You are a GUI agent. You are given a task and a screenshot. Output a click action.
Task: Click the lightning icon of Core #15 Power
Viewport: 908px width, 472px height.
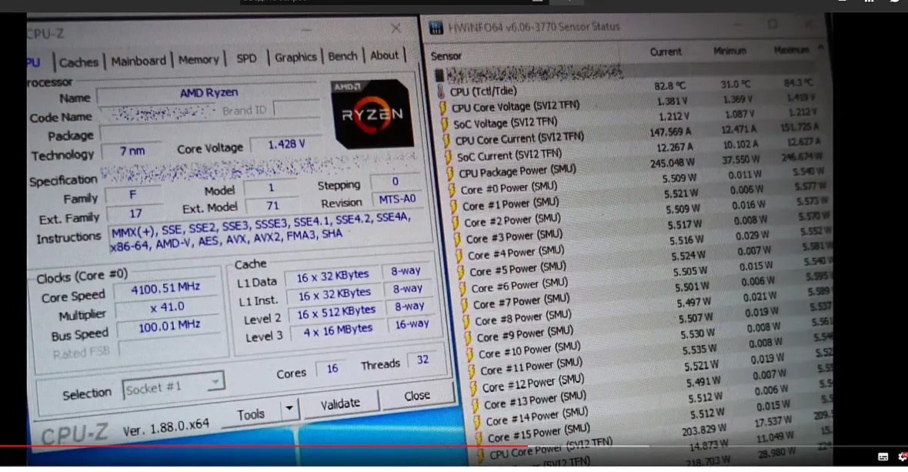point(479,437)
